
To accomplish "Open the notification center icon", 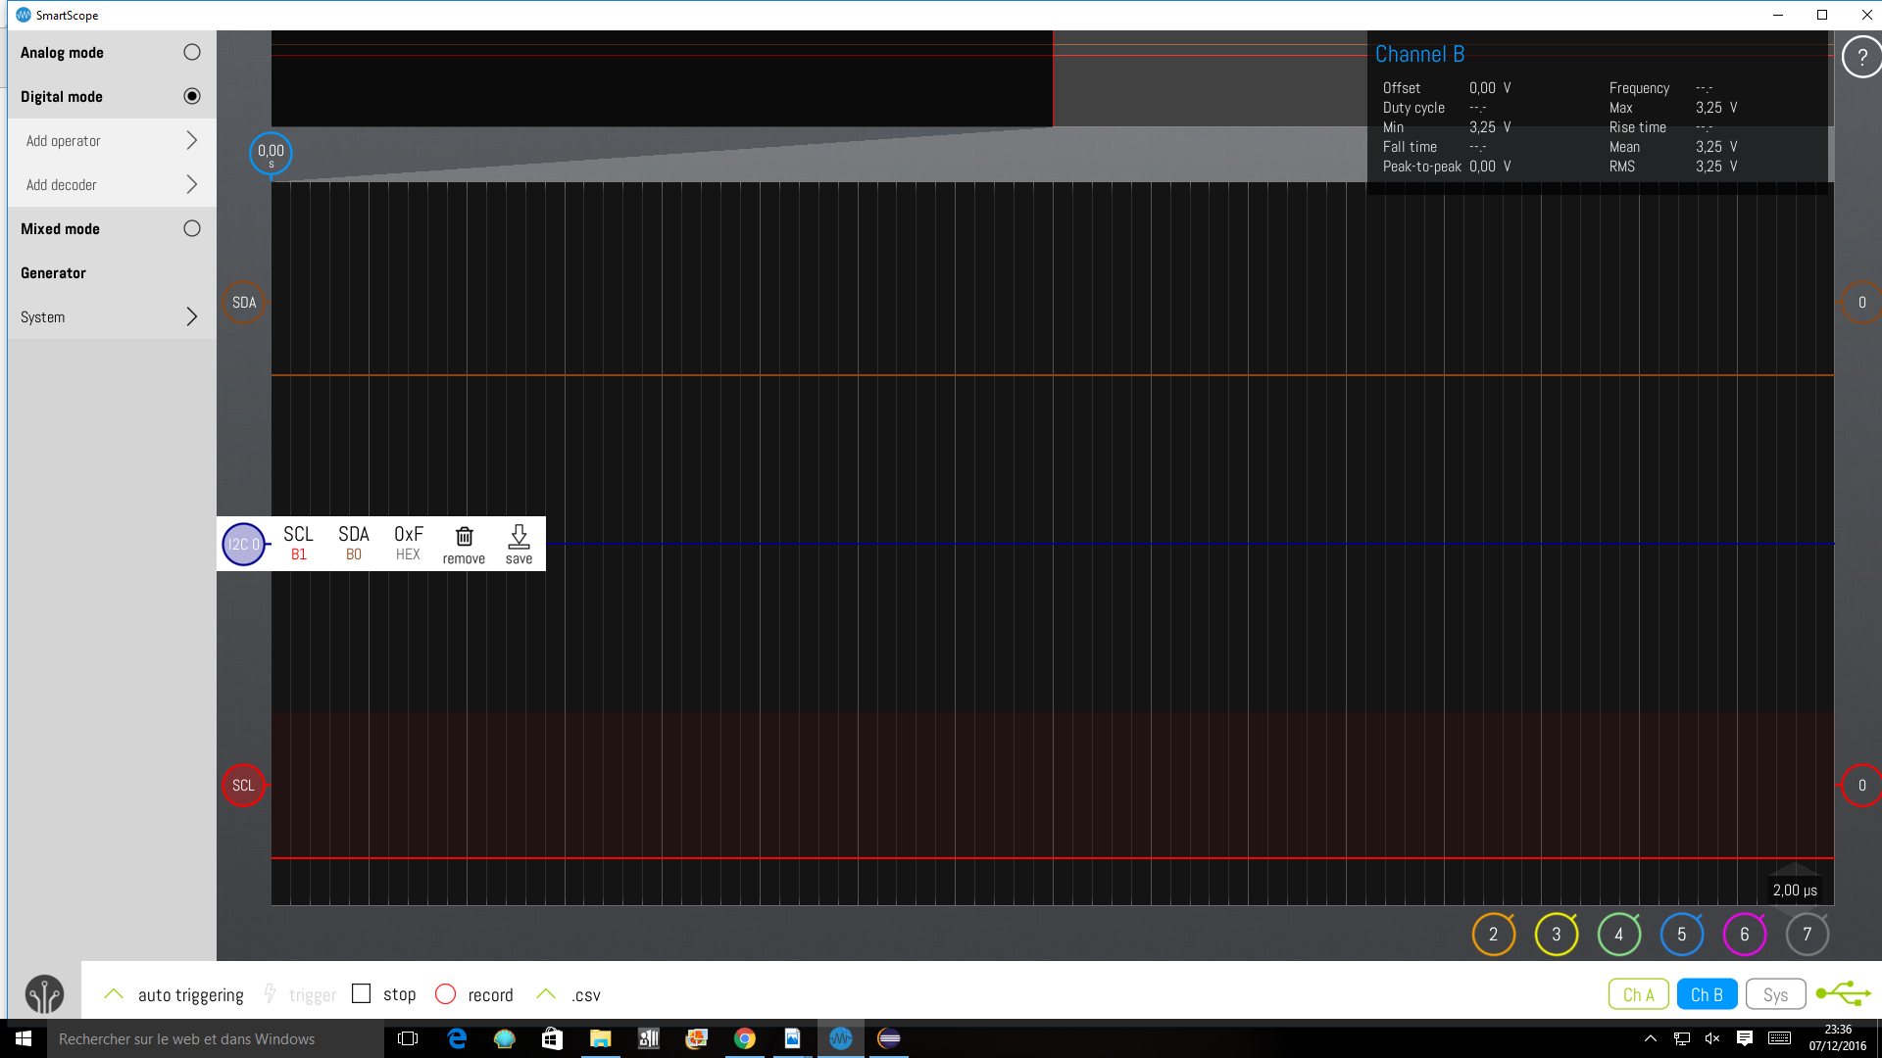I will pos(1745,1038).
